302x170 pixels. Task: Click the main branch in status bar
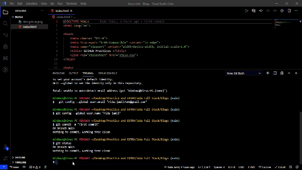point(15,167)
